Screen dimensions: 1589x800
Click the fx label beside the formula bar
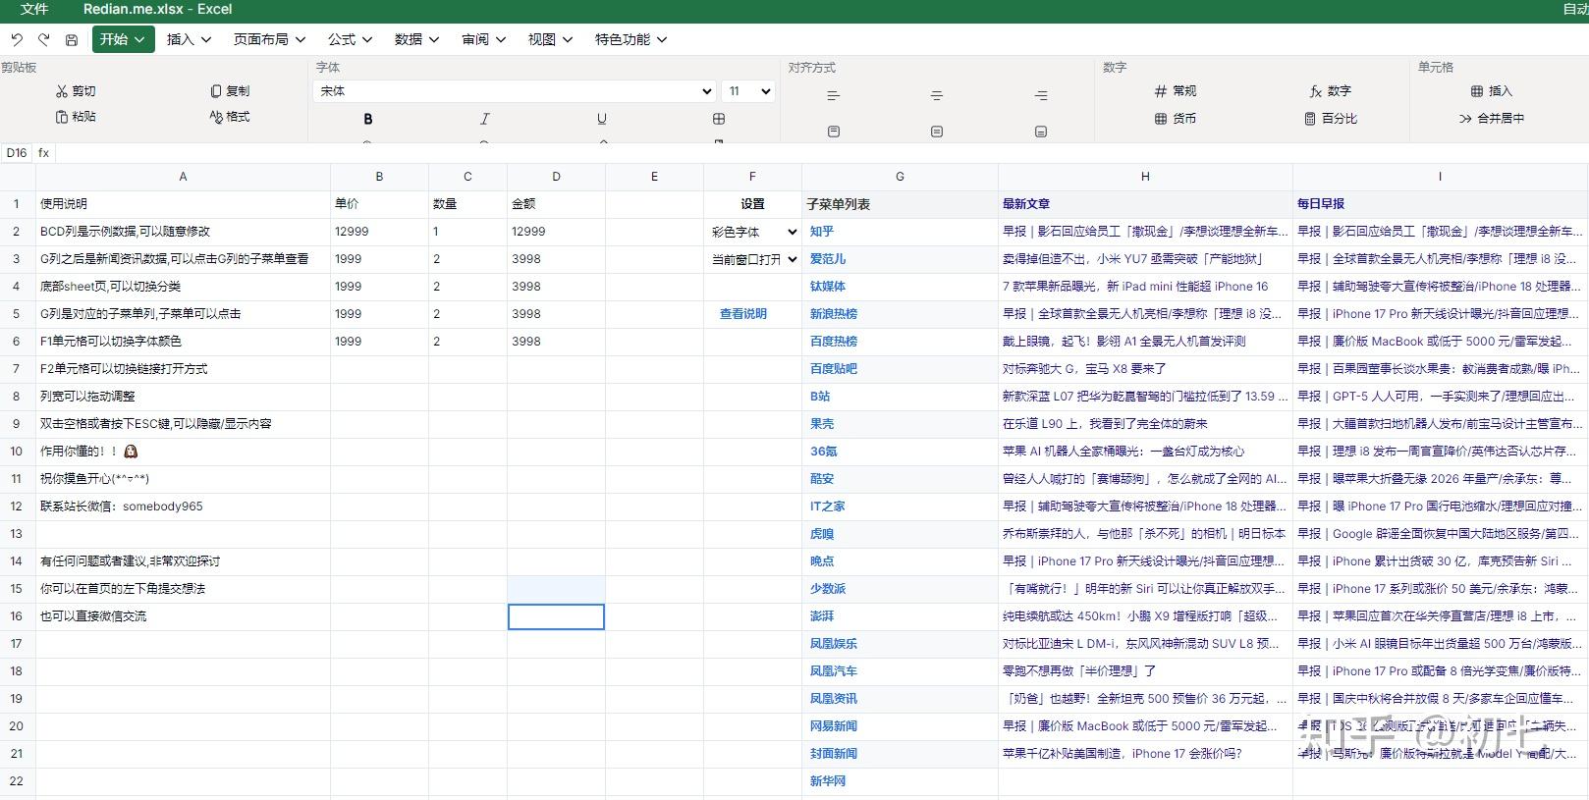[43, 153]
